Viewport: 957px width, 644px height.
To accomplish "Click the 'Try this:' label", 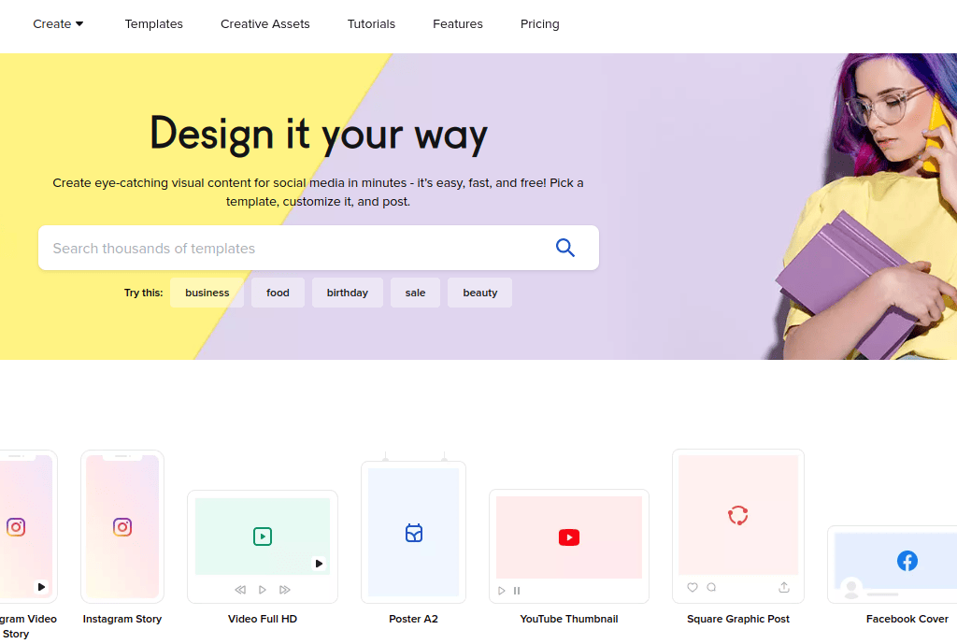I will click(143, 293).
